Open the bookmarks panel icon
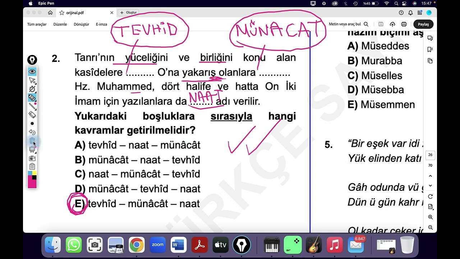 tap(430, 49)
